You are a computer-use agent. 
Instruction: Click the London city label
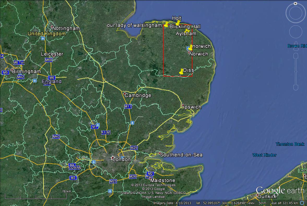(121, 160)
